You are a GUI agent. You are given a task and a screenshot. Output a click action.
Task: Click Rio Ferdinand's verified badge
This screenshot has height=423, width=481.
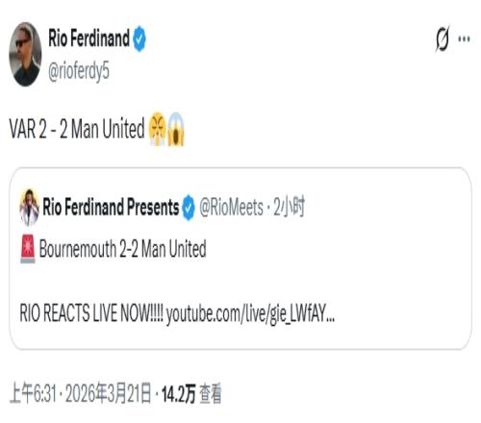(x=139, y=38)
